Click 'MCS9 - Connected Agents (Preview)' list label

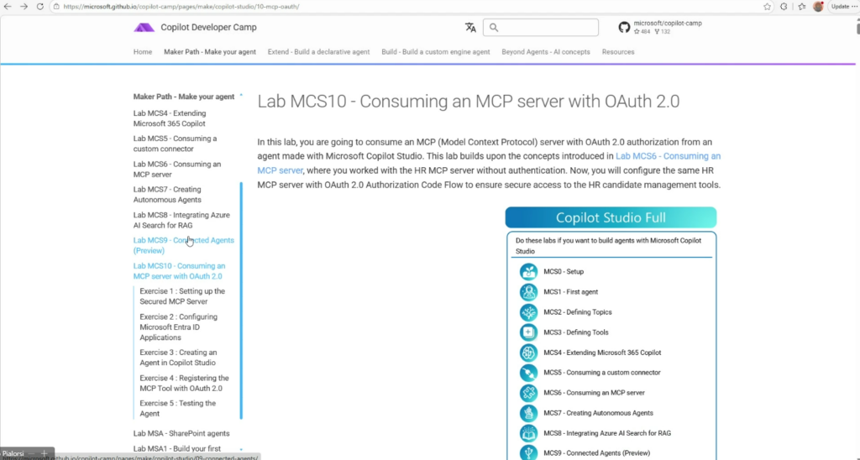click(x=597, y=453)
